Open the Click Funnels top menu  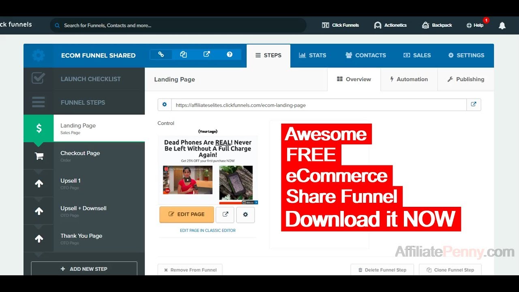(340, 25)
